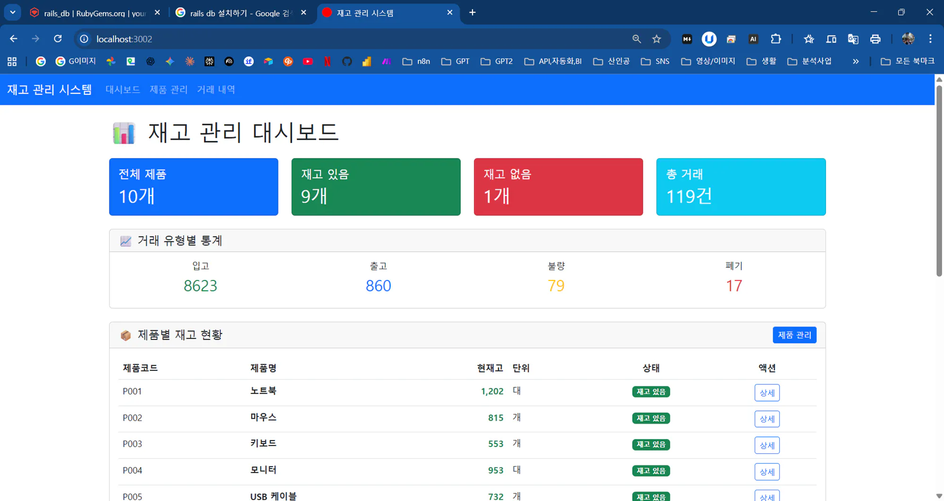Switch to the rails db 설치하기 tab
This screenshot has width=944, height=501.
tap(236, 13)
